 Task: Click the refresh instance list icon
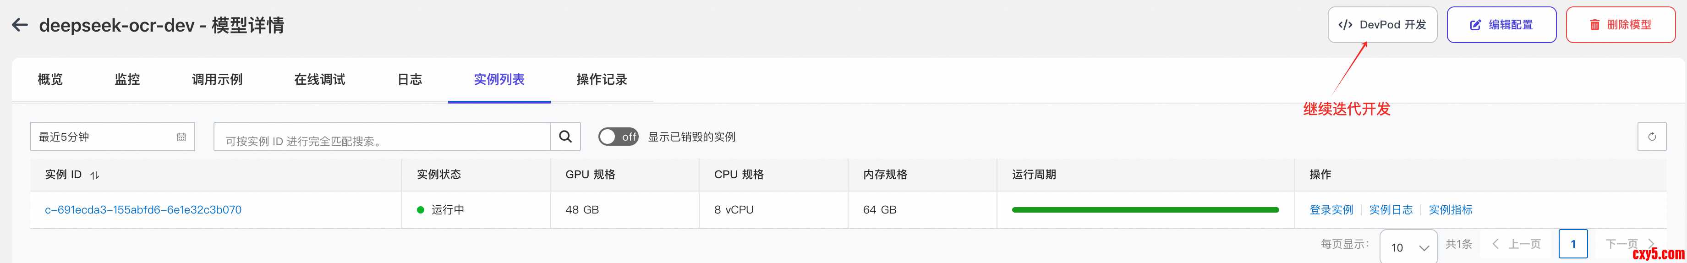(x=1652, y=137)
